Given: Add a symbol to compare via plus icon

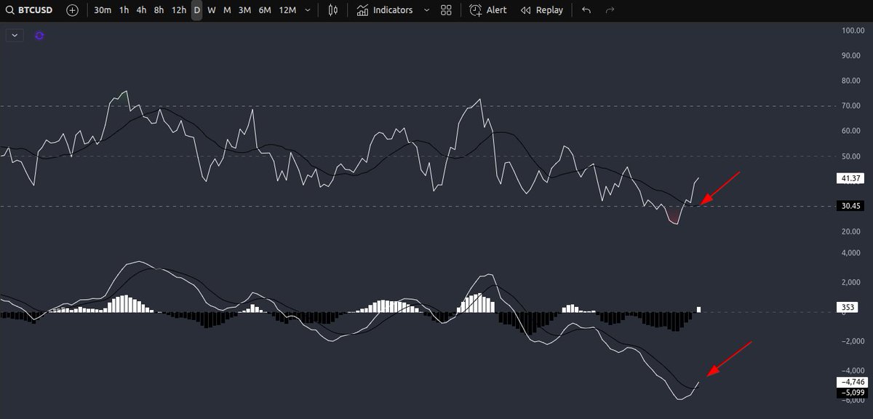Looking at the screenshot, I should (x=72, y=10).
